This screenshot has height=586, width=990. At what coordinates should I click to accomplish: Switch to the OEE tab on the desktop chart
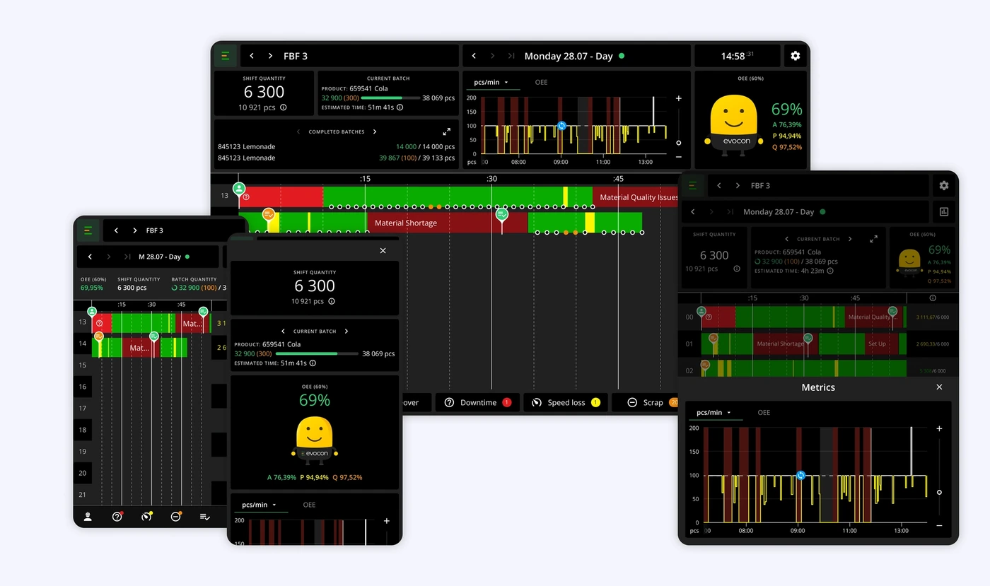click(541, 82)
